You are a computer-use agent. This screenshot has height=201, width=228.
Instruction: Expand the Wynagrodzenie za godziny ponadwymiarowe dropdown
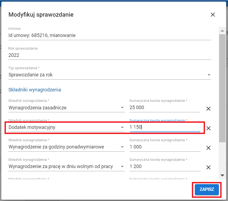click(x=122, y=147)
